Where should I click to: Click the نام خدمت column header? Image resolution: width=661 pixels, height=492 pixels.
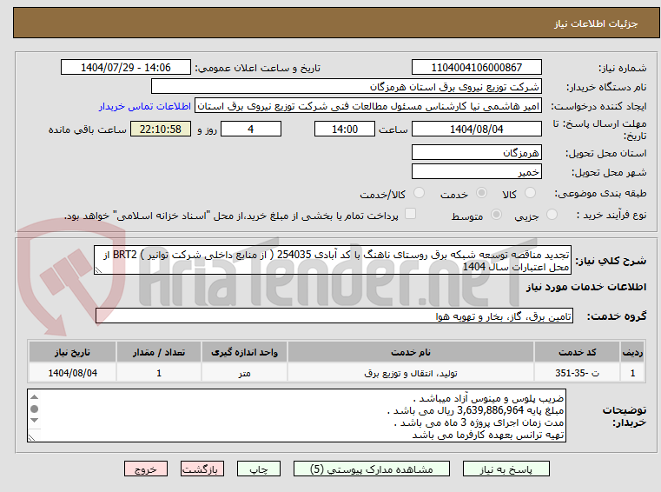tap(411, 352)
